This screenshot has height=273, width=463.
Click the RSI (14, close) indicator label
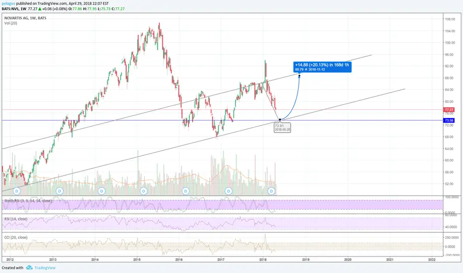tap(16, 219)
